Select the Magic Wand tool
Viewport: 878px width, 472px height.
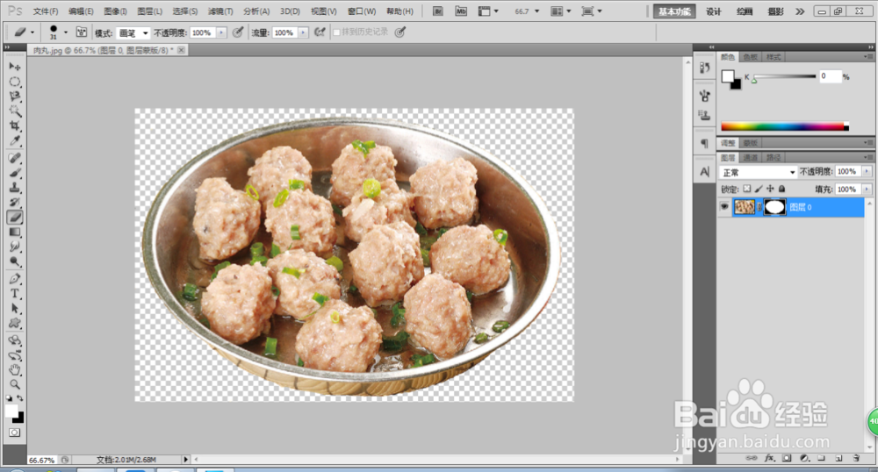click(x=15, y=111)
